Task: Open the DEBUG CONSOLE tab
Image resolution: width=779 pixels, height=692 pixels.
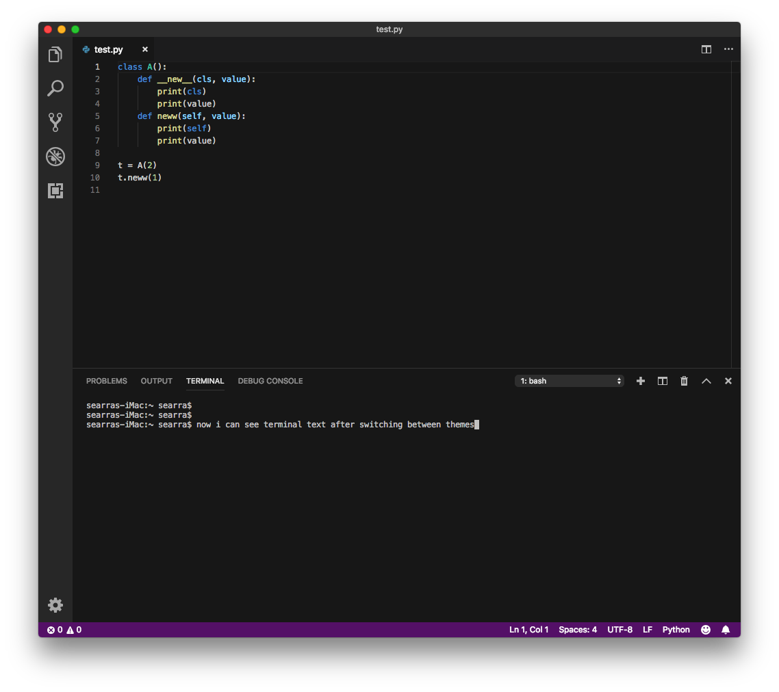Action: point(270,381)
